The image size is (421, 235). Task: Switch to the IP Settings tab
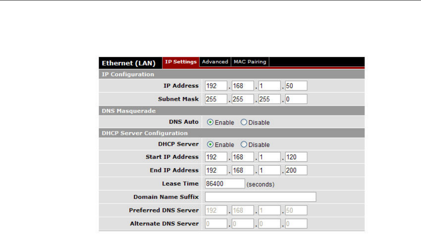(x=181, y=62)
